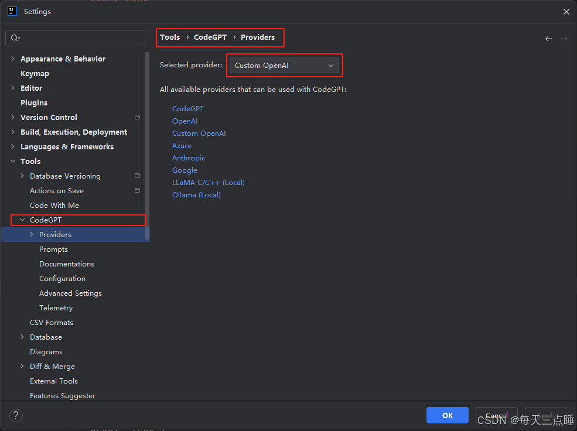The height and width of the screenshot is (431, 577).
Task: Click the forward navigation arrow
Action: point(564,39)
